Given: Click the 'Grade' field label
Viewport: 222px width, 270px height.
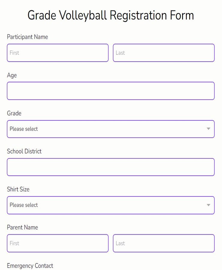Looking at the screenshot, I should [x=14, y=113].
